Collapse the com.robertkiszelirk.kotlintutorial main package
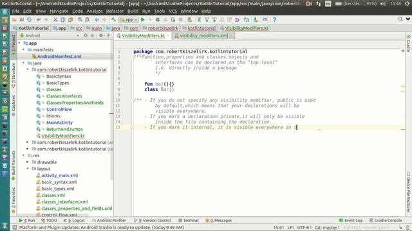The height and width of the screenshot is (231, 412). [28, 69]
